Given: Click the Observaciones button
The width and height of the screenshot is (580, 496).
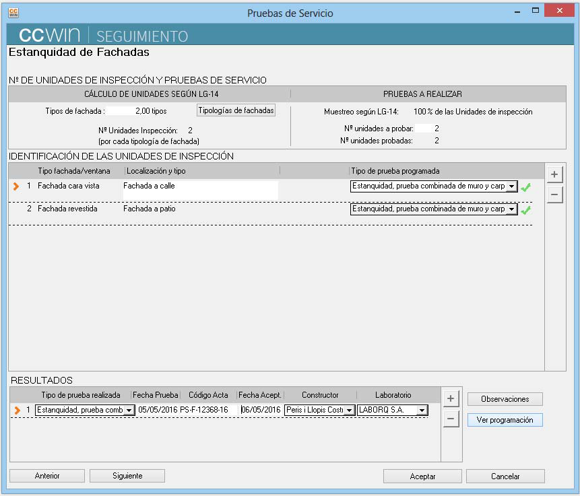Looking at the screenshot, I should (x=505, y=399).
